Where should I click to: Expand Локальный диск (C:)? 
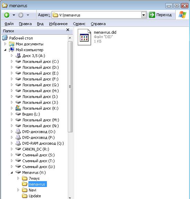(x=12, y=62)
